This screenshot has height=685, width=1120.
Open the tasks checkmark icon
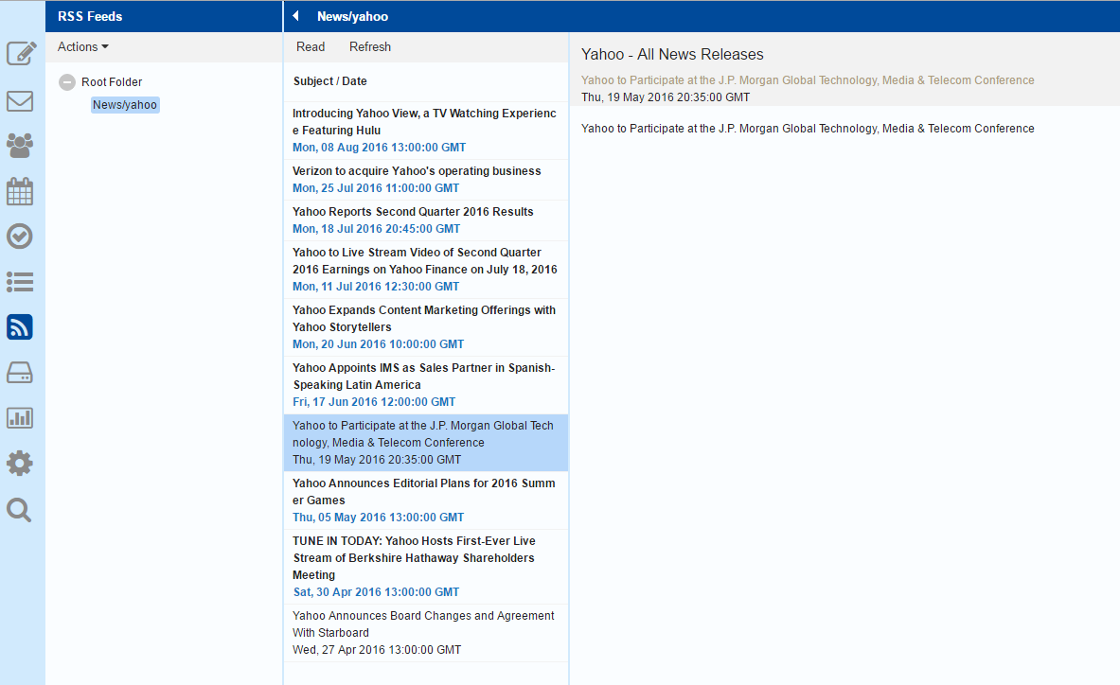(20, 237)
